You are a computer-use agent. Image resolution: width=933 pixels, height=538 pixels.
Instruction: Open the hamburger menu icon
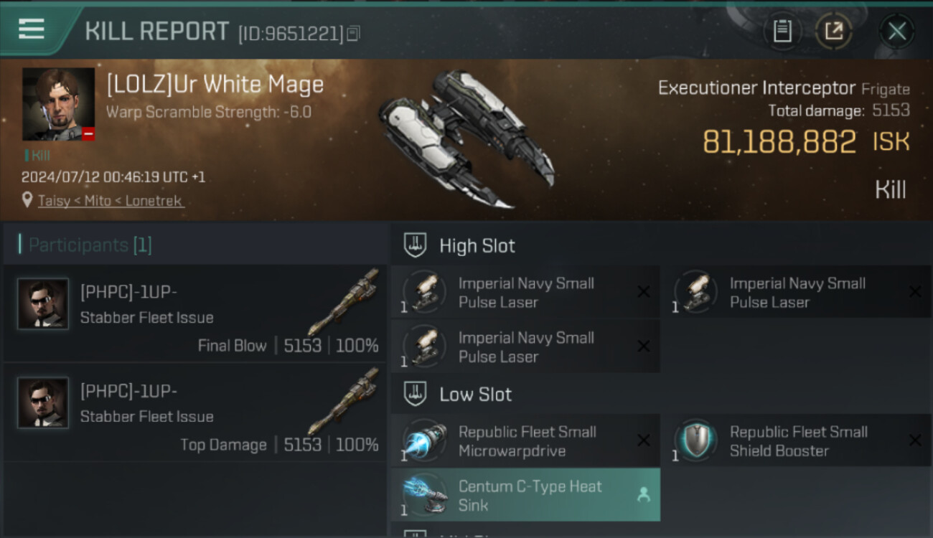(32, 29)
